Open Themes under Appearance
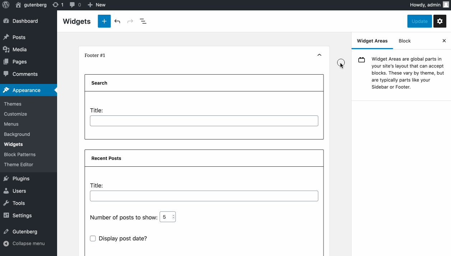Image resolution: width=451 pixels, height=256 pixels. [13, 104]
